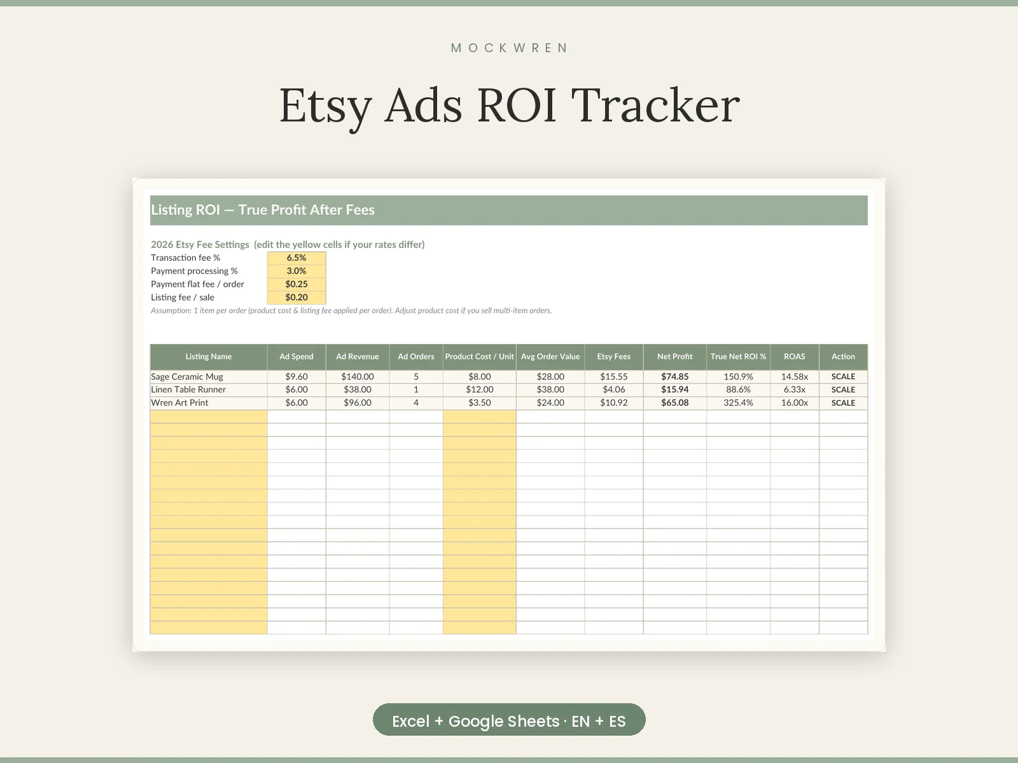Click product cost cell $8.00

(480, 376)
